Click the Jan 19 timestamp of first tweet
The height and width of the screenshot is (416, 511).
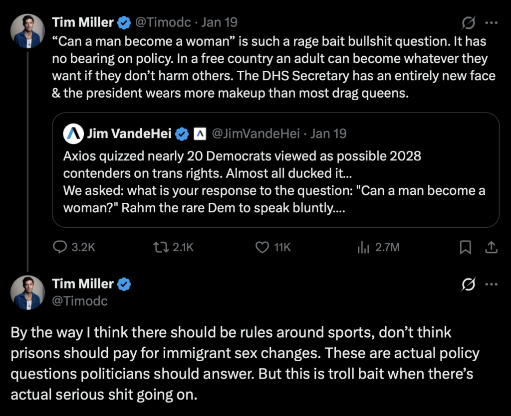point(219,22)
